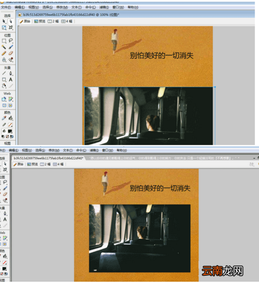Click text 别怕美好的一切消失 on upper canvas

161,56
